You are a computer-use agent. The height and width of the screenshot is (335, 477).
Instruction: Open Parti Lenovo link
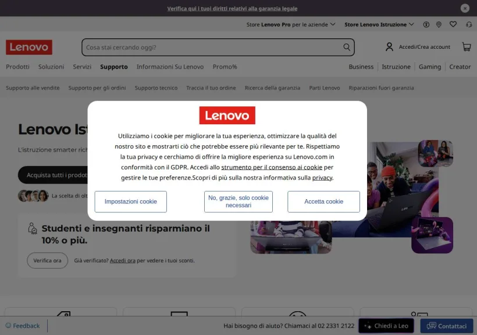(325, 88)
